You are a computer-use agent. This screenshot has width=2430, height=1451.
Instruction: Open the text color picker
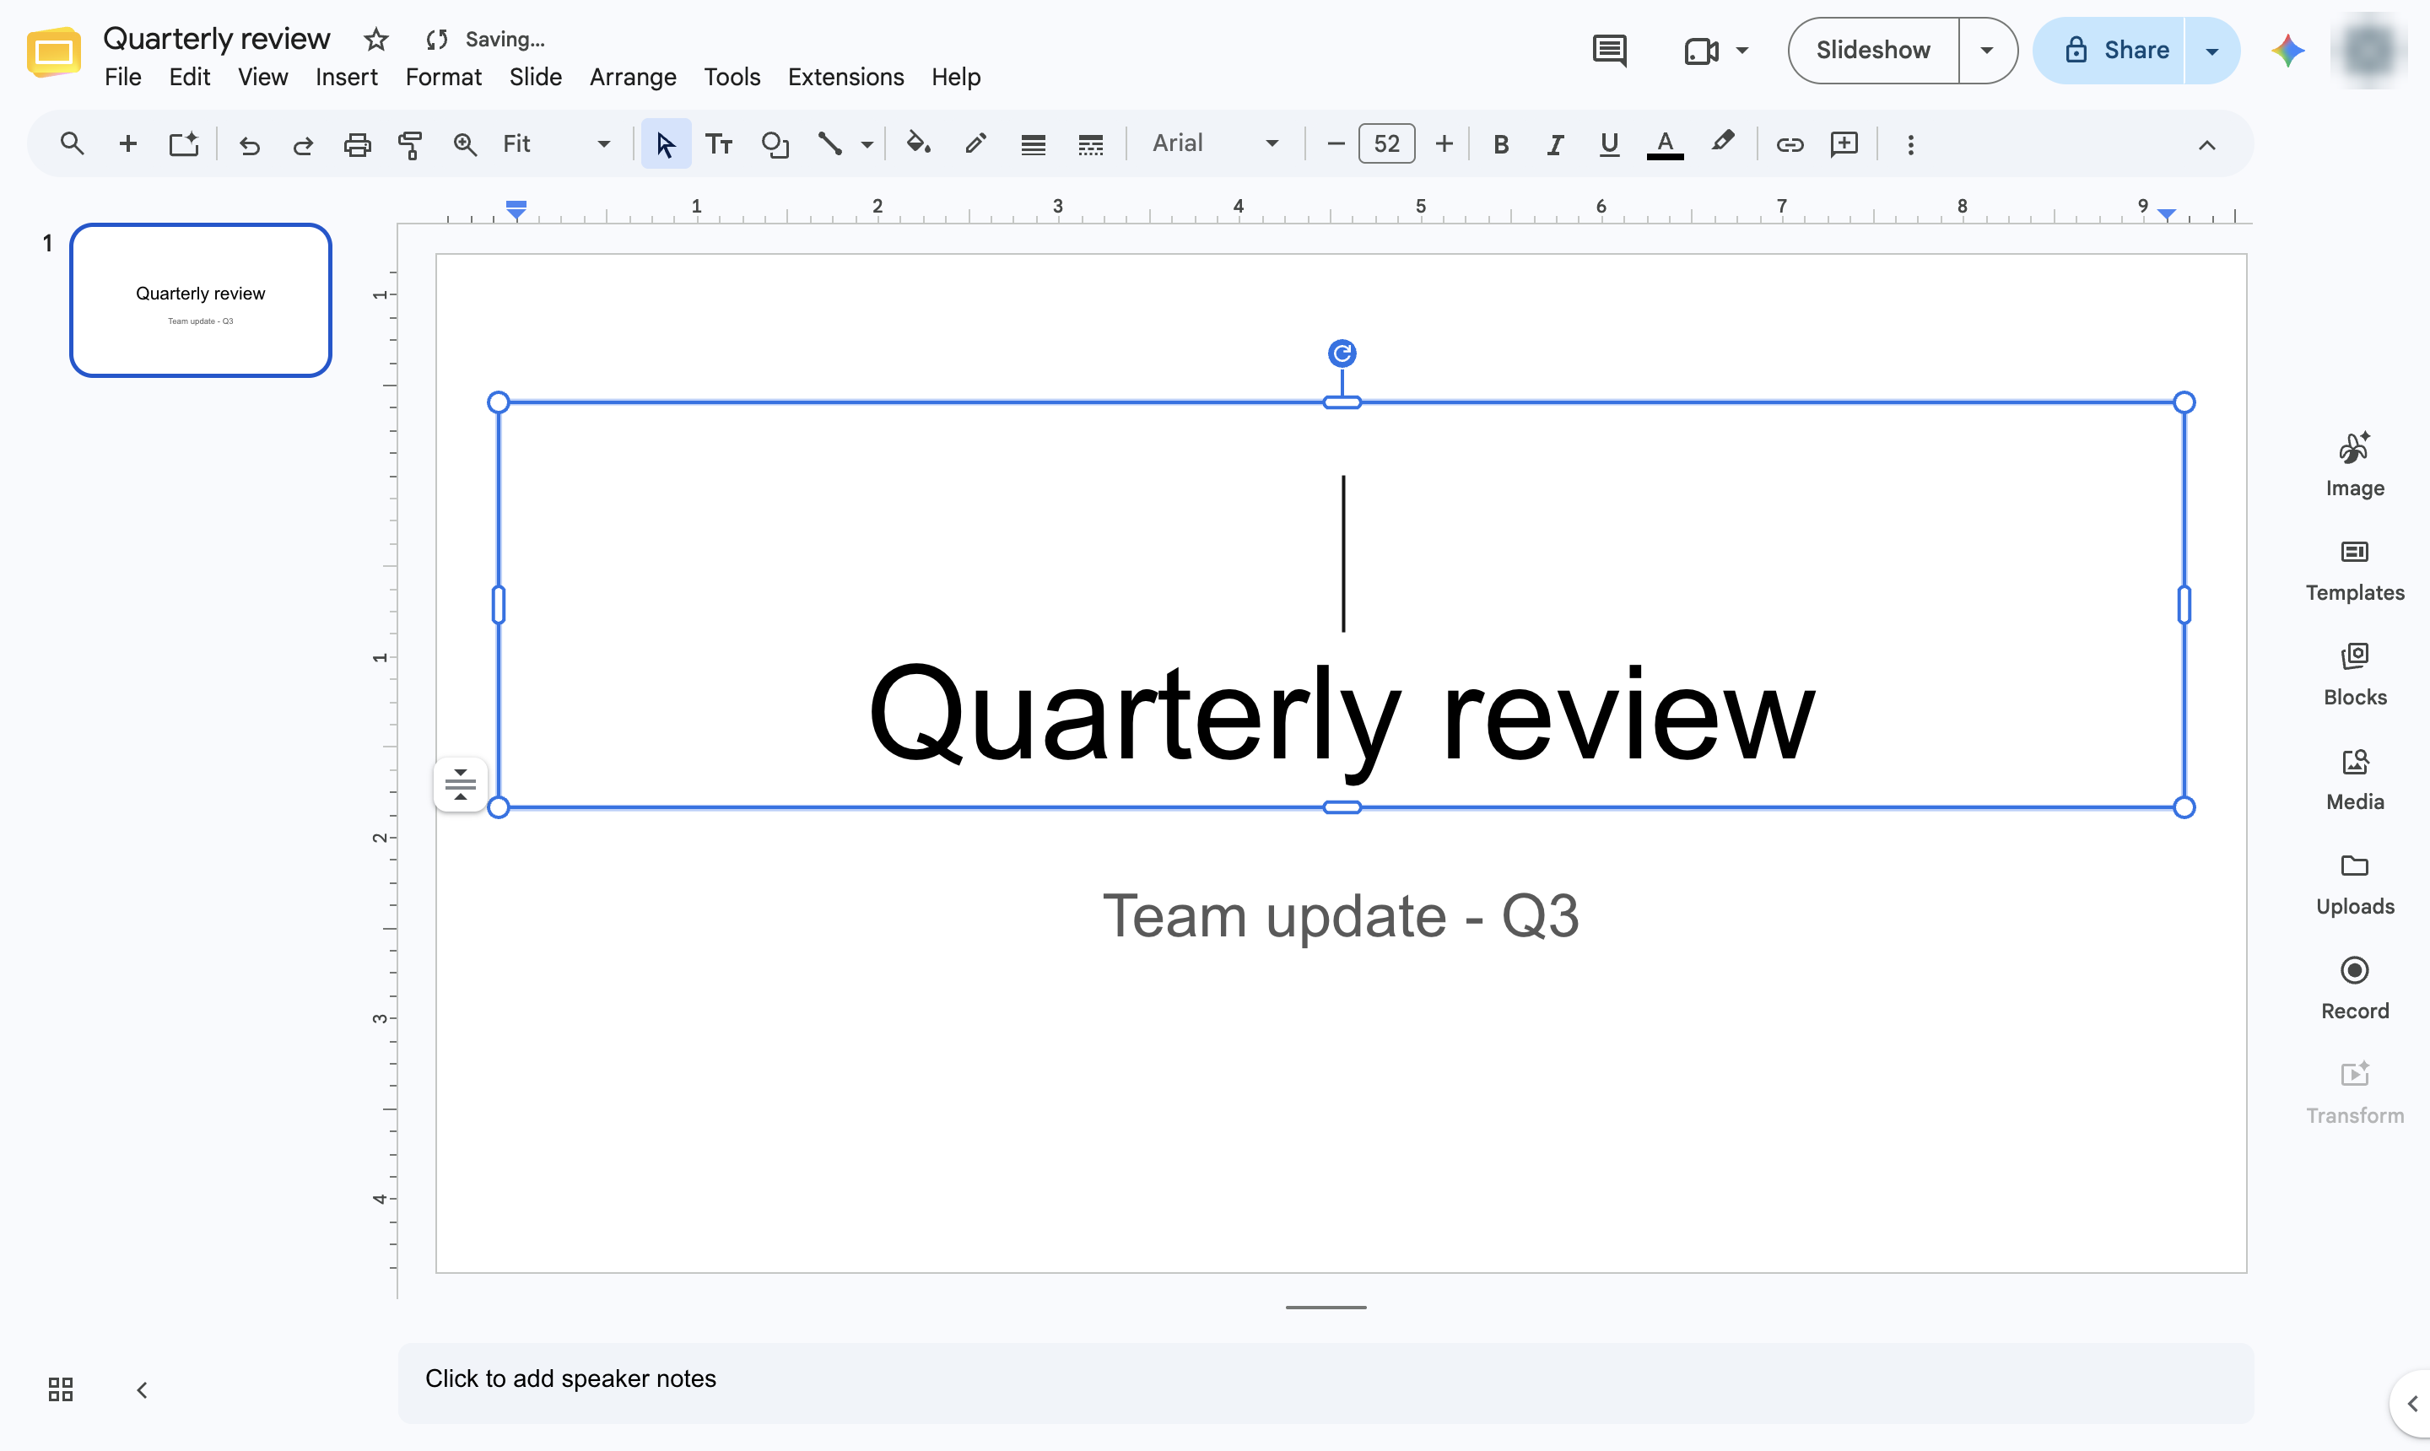click(1665, 145)
